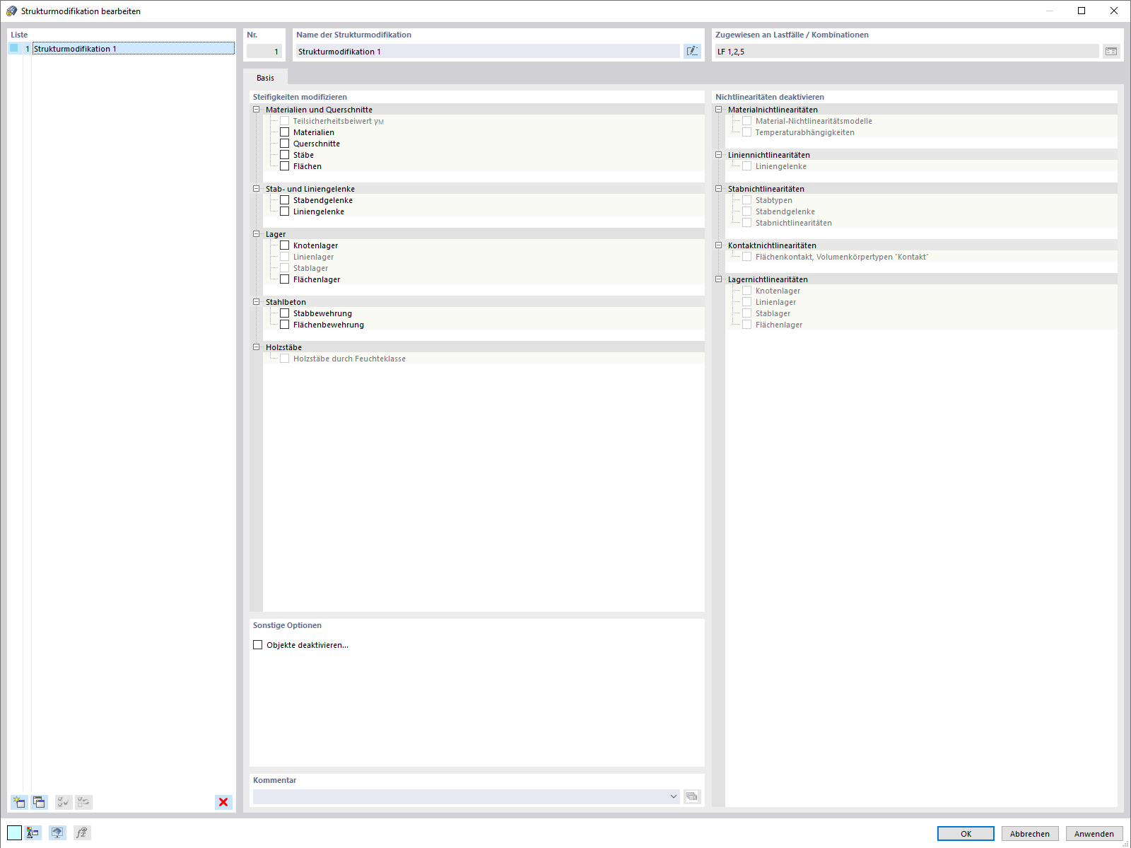
Task: Collapse the Lager group
Action: pos(257,234)
